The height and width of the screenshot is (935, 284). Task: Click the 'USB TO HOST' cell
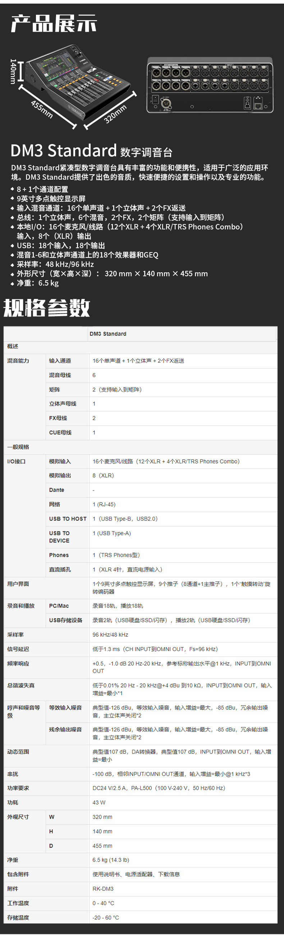(x=68, y=519)
